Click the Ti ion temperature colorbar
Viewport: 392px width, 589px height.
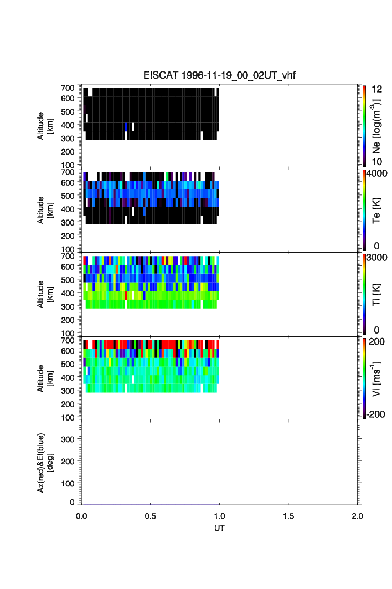[x=364, y=294]
